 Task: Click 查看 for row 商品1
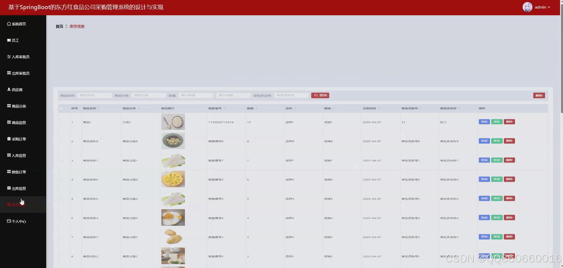tap(484, 122)
